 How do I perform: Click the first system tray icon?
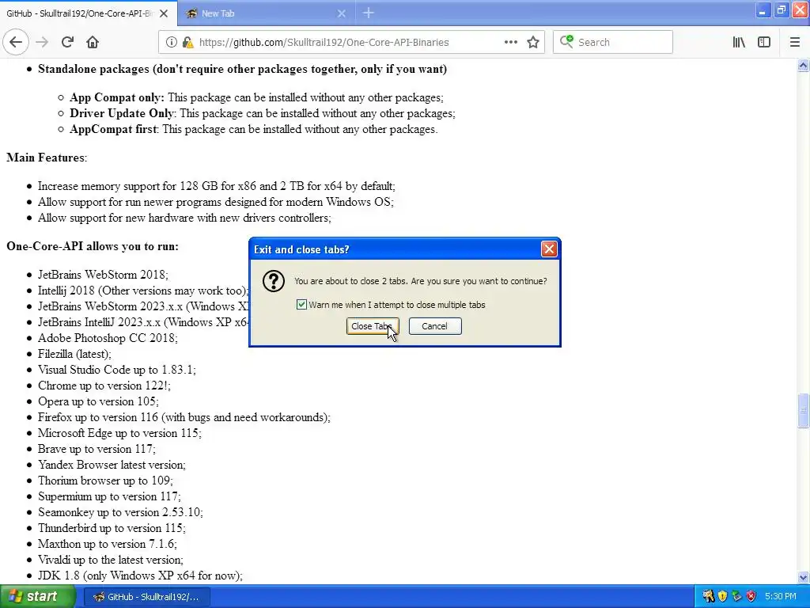708,597
